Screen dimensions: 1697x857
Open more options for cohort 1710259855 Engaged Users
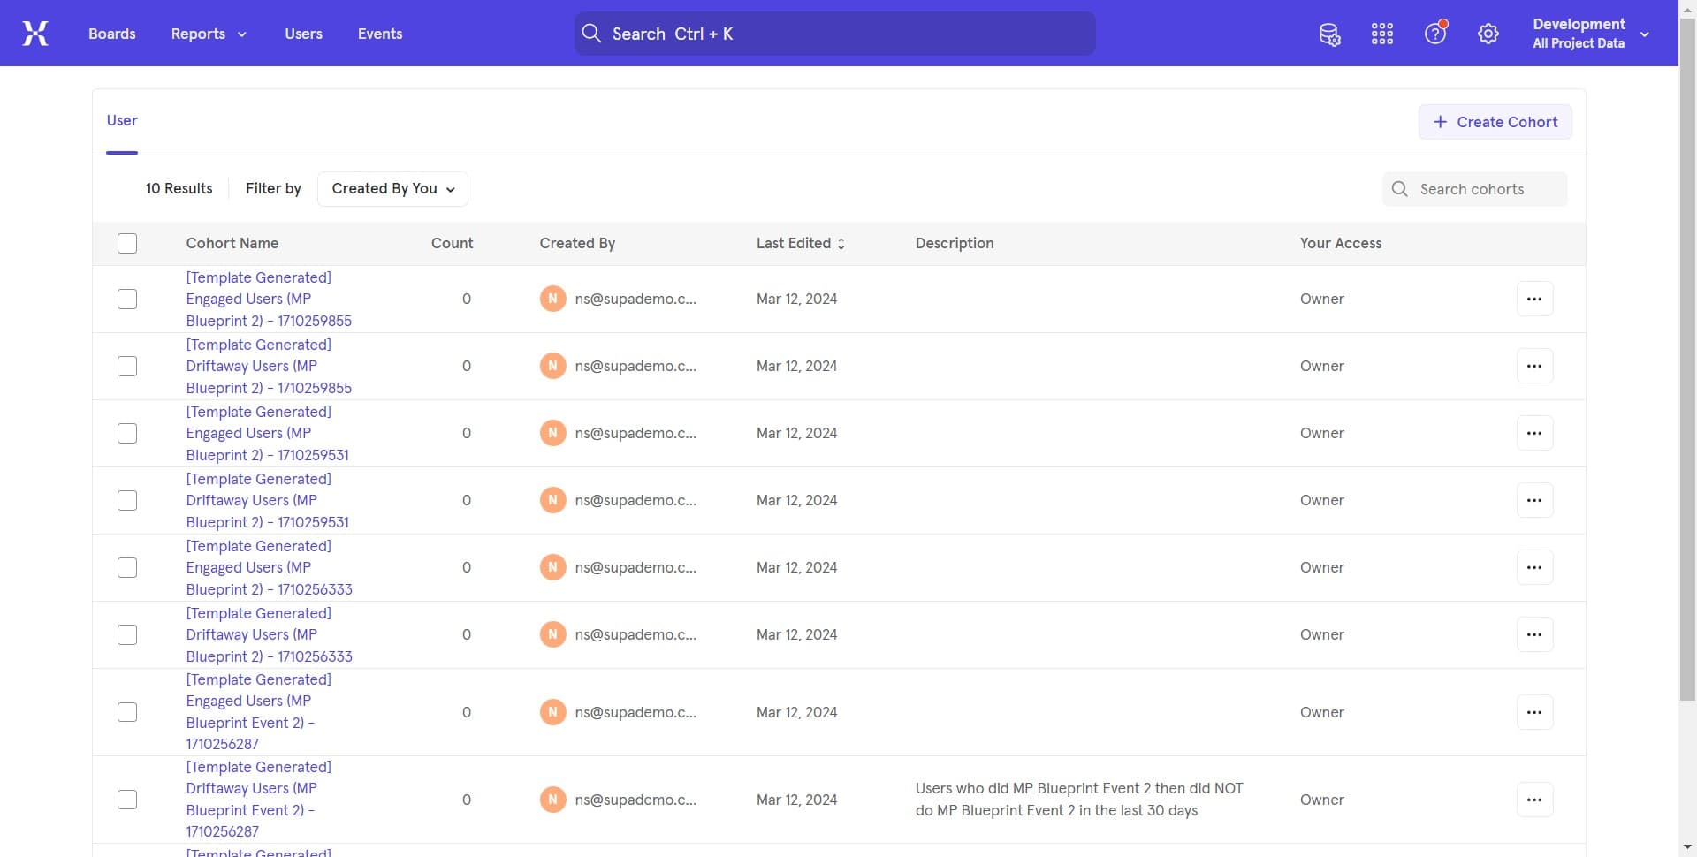pos(1534,300)
